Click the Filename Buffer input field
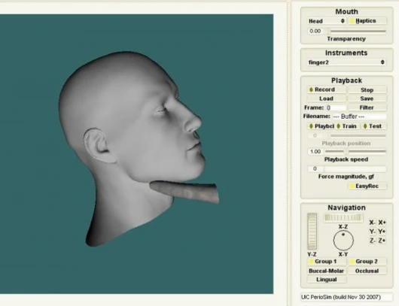This screenshot has width=399, height=306. [x=359, y=117]
